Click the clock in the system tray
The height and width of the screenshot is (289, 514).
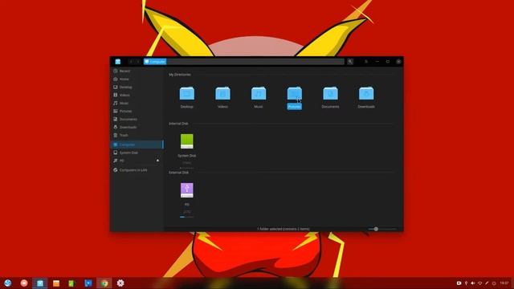click(x=504, y=283)
